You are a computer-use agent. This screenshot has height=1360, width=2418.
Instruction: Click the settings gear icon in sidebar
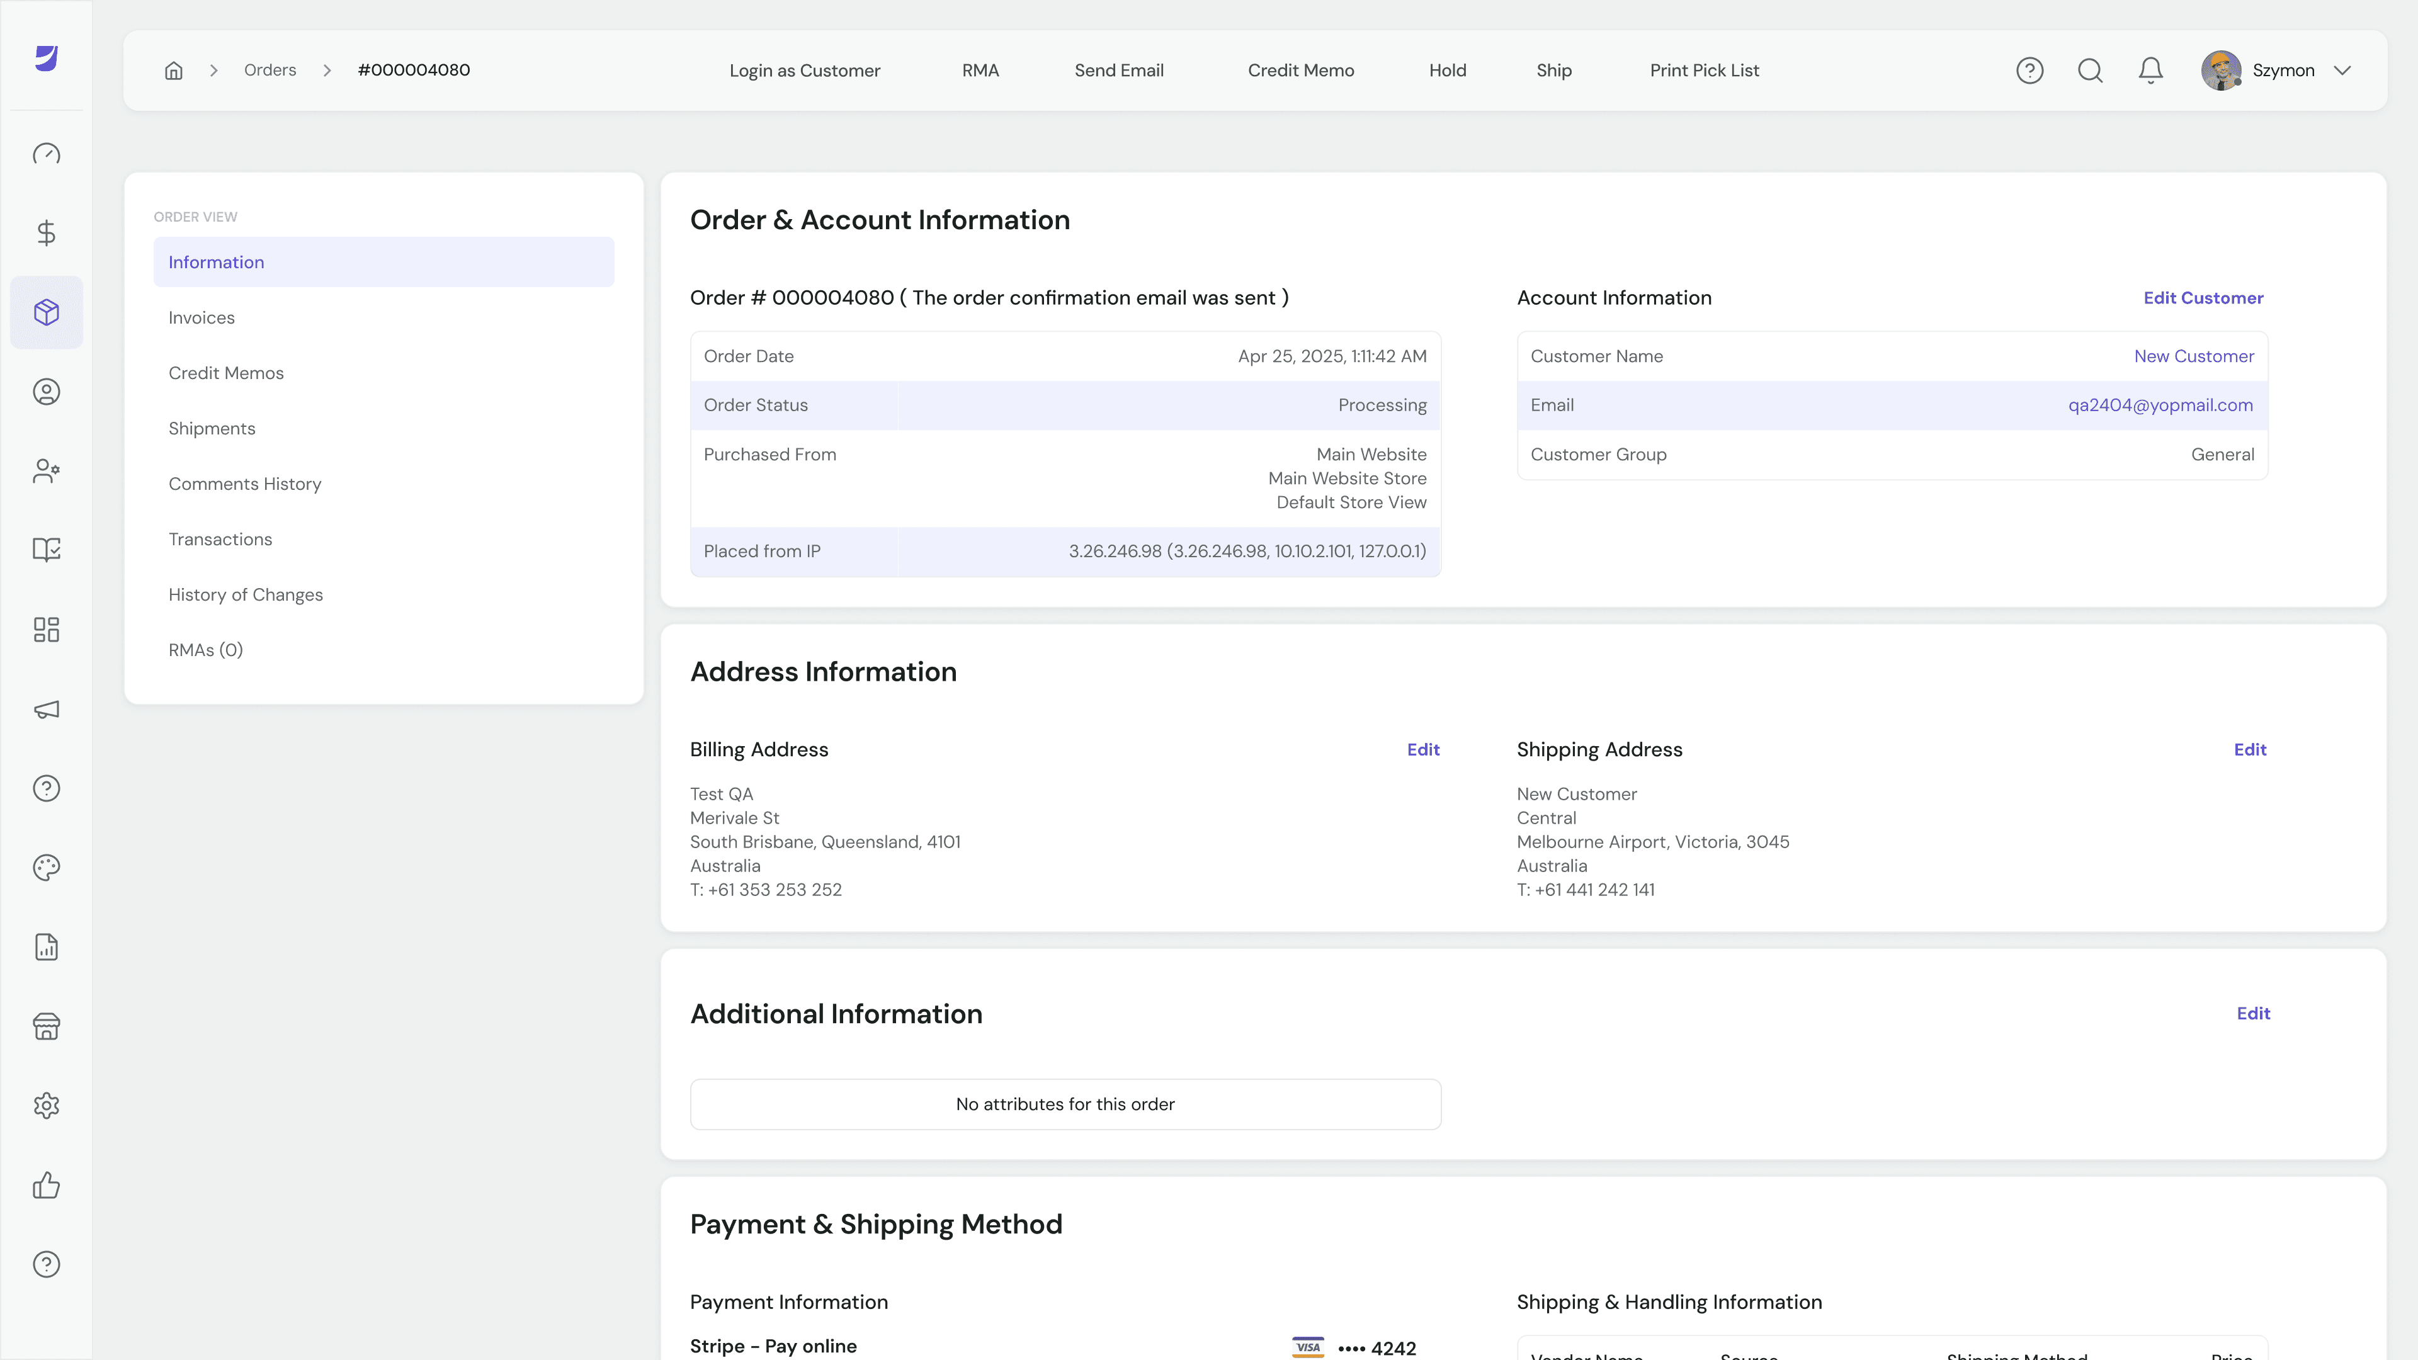coord(46,1106)
